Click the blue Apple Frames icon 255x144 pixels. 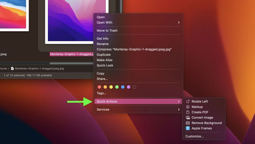(x=188, y=128)
